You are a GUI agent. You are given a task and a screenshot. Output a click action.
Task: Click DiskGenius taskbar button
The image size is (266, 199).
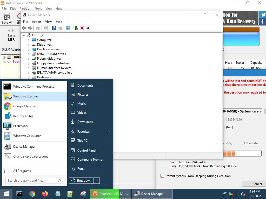(x=110, y=194)
